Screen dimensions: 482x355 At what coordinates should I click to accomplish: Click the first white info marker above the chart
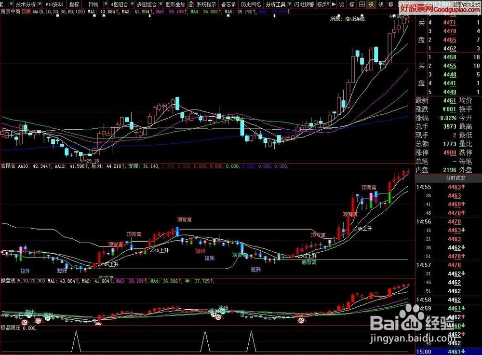58,15
